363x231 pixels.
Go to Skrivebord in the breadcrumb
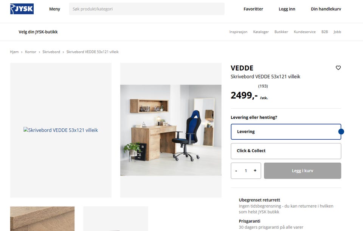point(51,52)
